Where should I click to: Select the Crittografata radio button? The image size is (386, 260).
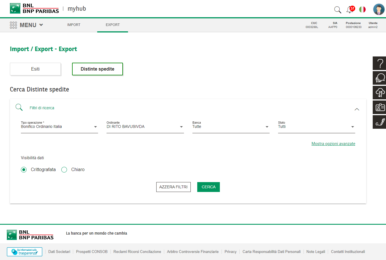(x=24, y=170)
